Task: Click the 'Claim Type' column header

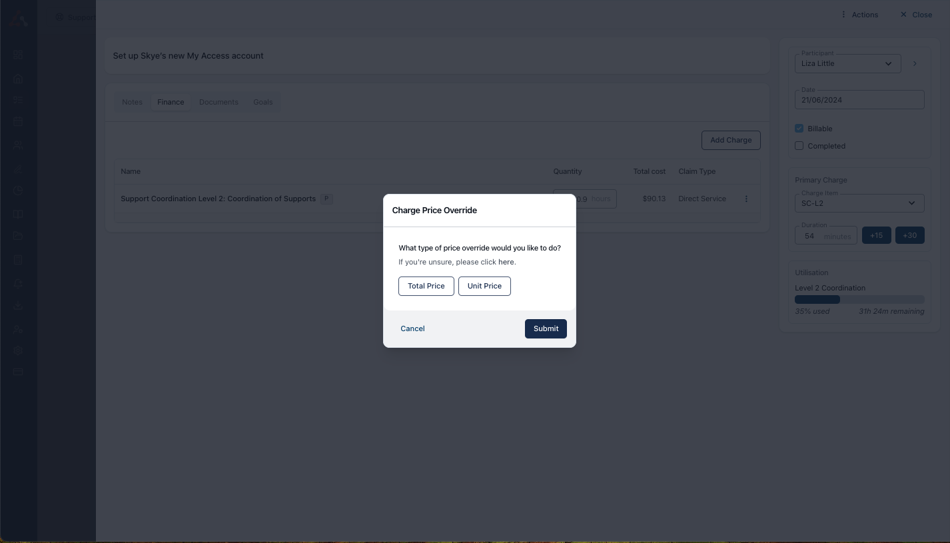Action: [697, 171]
